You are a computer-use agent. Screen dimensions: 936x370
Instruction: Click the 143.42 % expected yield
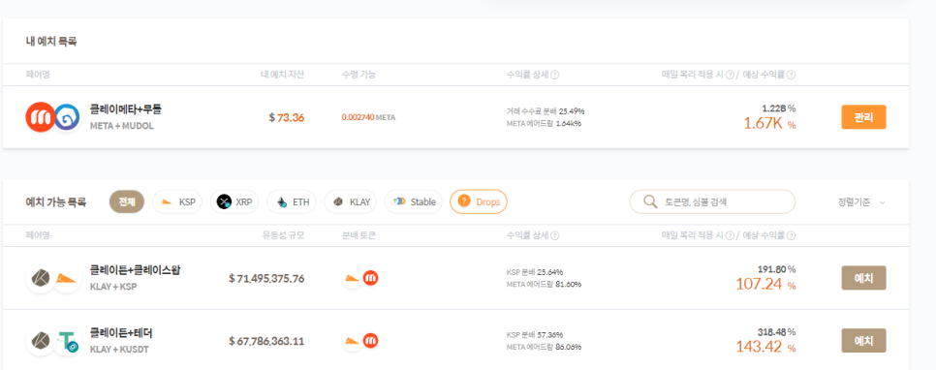tap(765, 347)
